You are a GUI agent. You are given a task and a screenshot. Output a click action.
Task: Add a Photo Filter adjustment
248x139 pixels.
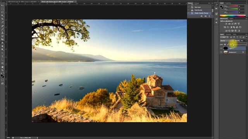(234, 27)
